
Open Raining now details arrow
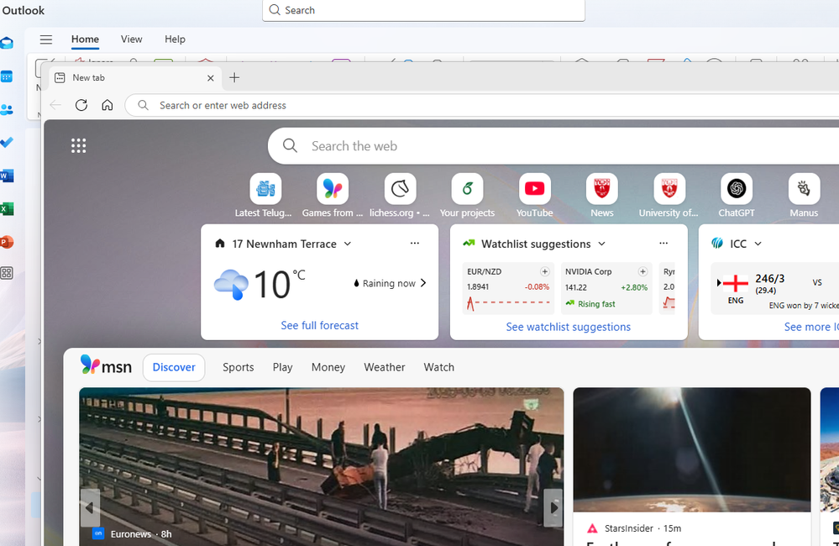pyautogui.click(x=423, y=283)
